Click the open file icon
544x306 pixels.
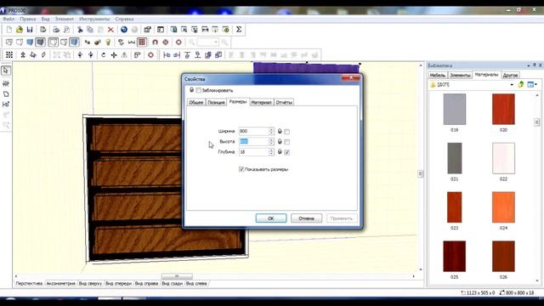[x=20, y=30]
